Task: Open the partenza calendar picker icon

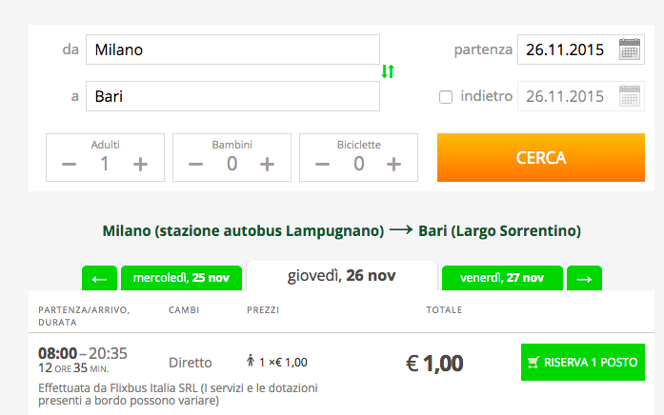Action: (x=630, y=49)
